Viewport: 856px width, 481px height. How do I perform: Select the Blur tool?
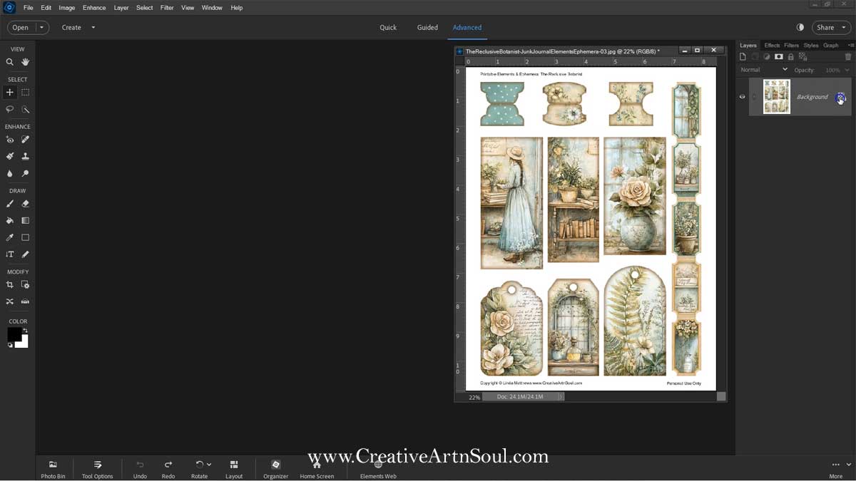click(x=10, y=173)
